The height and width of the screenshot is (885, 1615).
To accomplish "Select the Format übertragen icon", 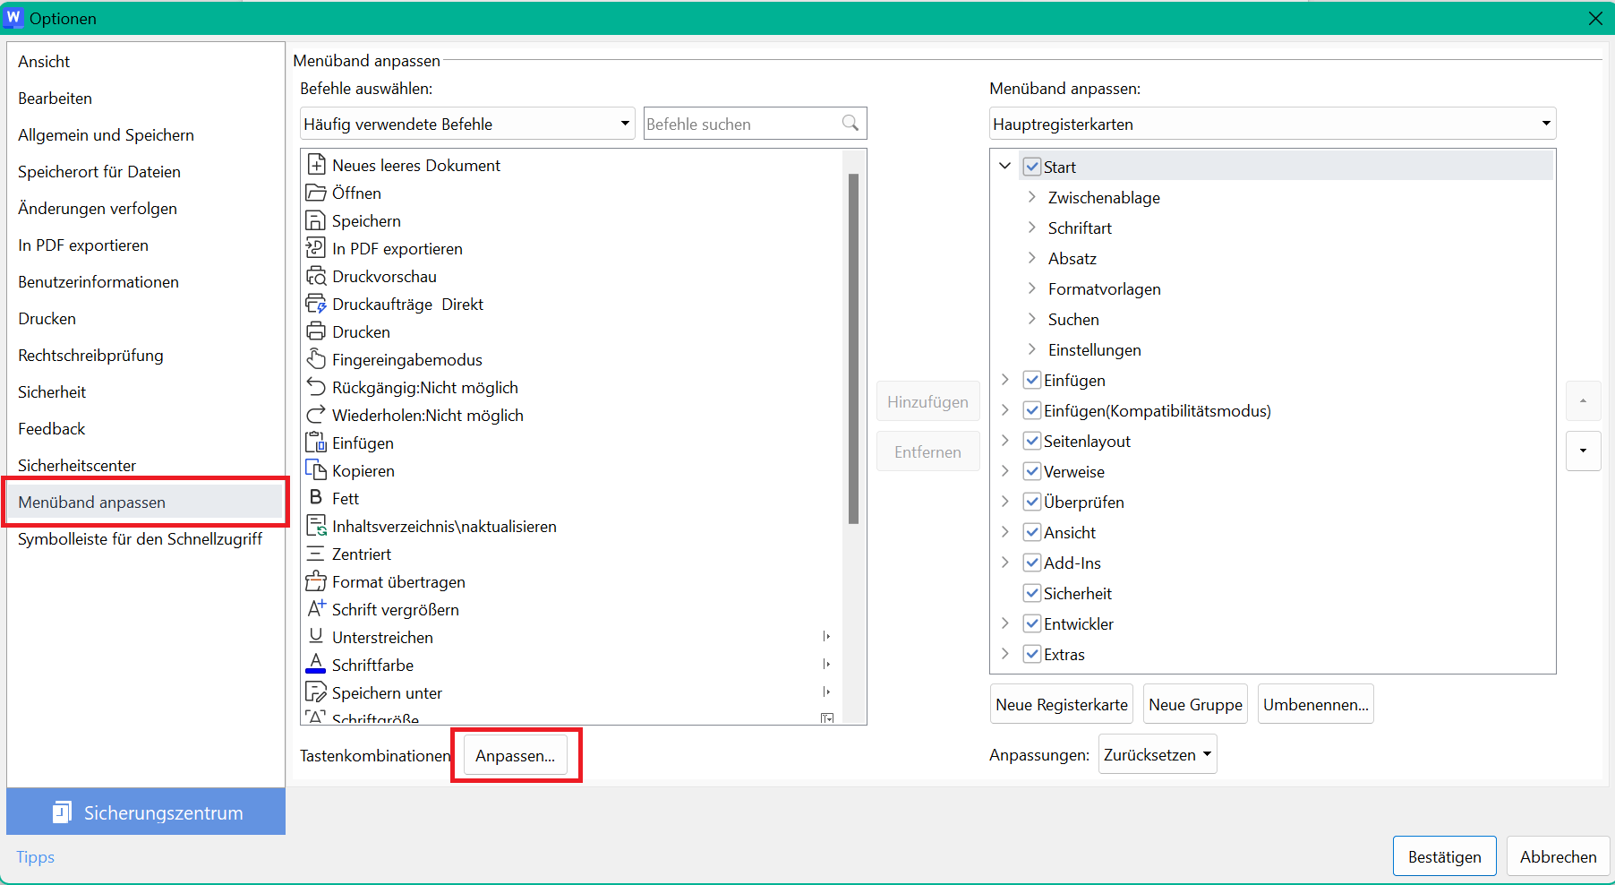I will [x=316, y=581].
